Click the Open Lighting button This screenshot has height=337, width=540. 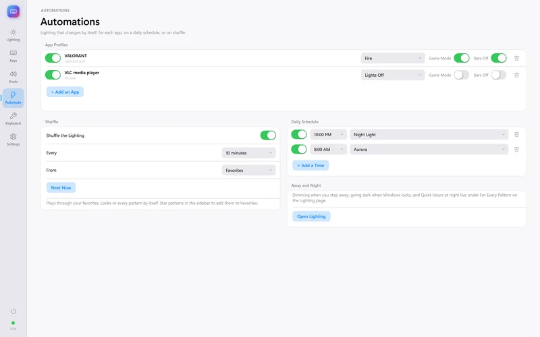(x=311, y=216)
